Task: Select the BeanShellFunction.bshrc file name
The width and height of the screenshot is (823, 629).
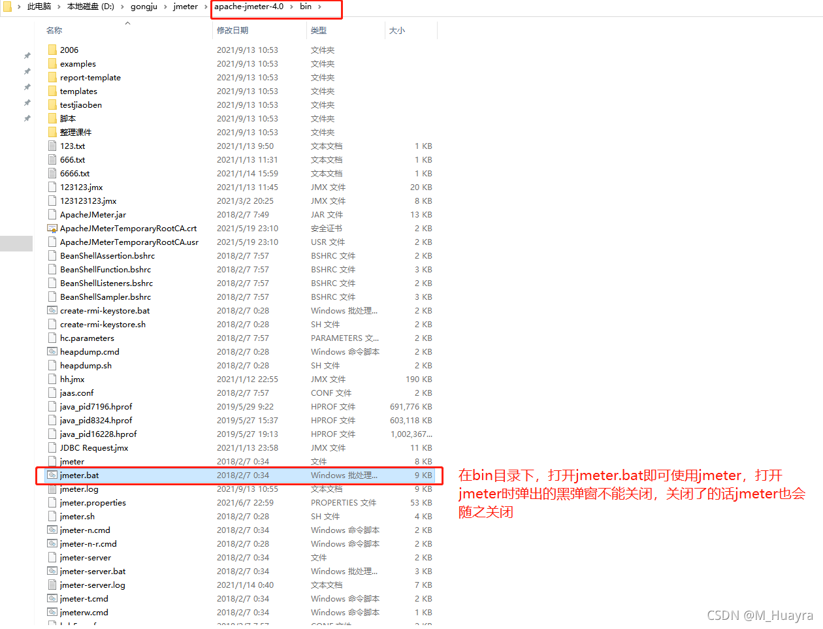Action: point(106,269)
